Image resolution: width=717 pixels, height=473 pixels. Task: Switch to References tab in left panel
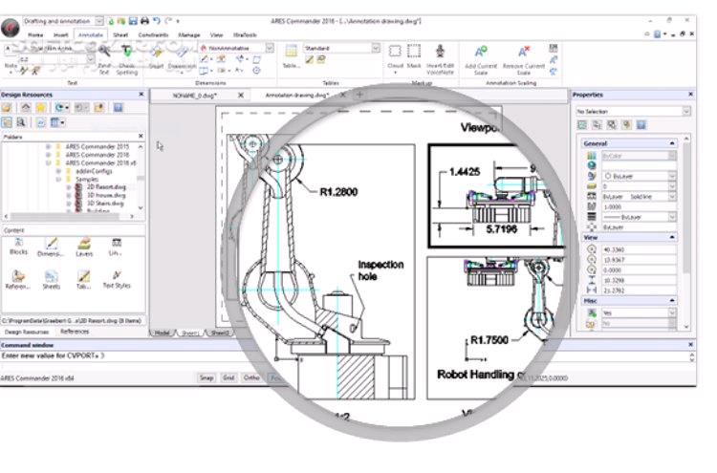[x=75, y=332]
